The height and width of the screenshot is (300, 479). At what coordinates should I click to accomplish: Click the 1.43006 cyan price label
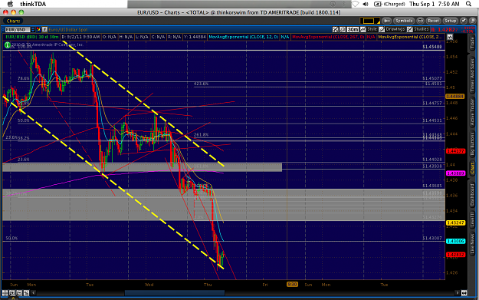[x=455, y=241]
